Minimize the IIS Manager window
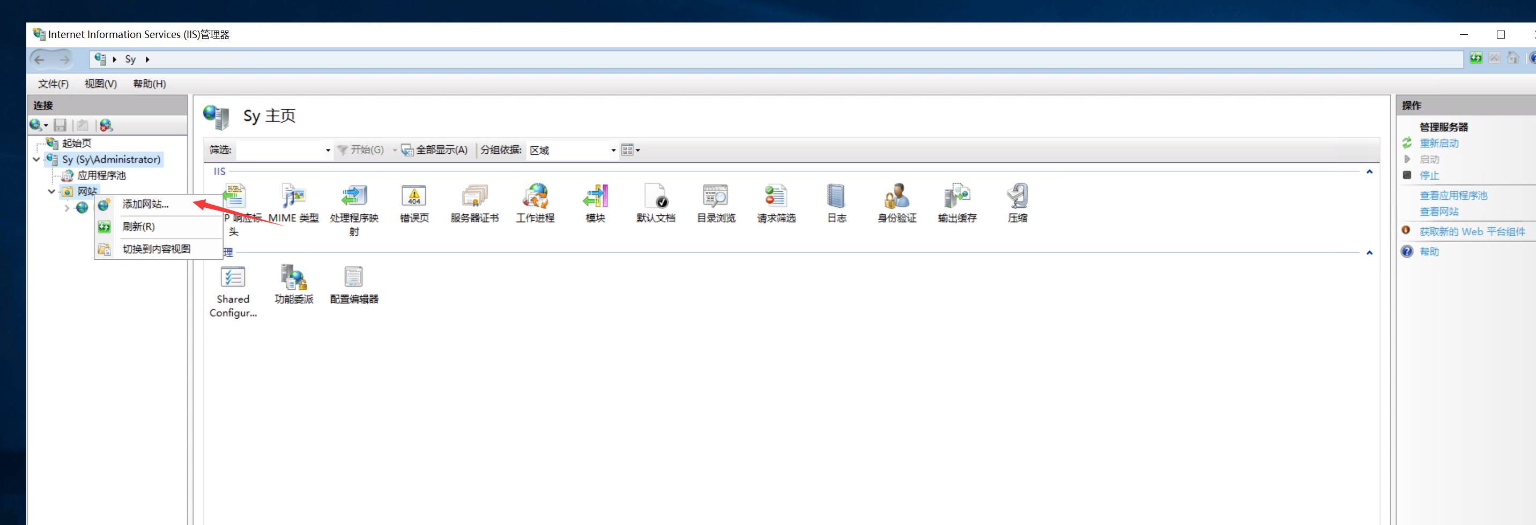 click(x=1464, y=35)
